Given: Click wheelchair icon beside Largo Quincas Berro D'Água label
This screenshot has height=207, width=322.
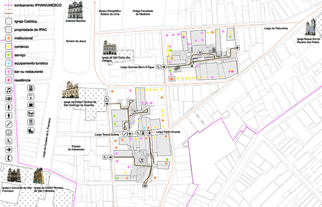Looking at the screenshot, I should tap(158, 67).
